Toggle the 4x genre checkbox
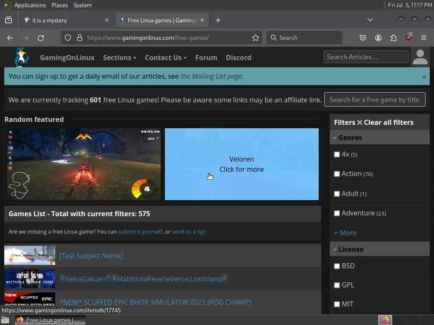The image size is (434, 325). tap(337, 154)
